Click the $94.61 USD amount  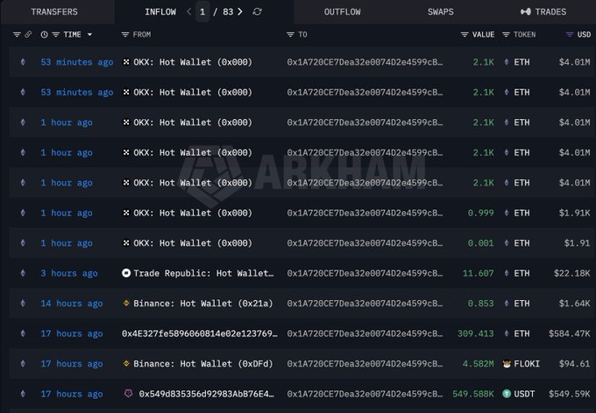575,364
